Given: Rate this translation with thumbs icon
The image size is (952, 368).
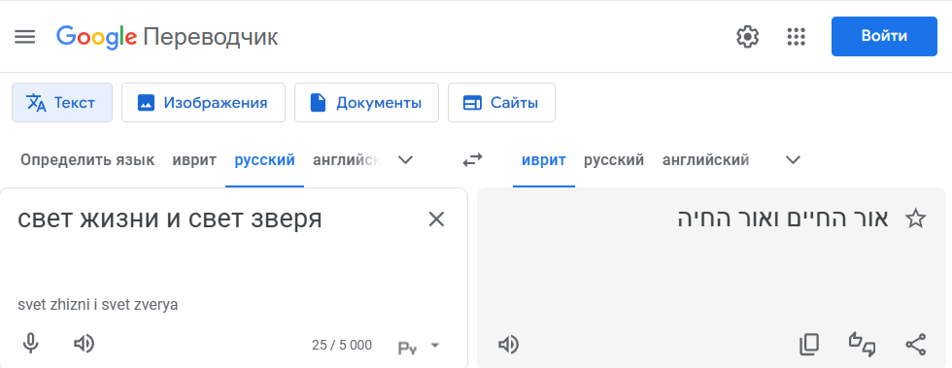Looking at the screenshot, I should (x=863, y=345).
